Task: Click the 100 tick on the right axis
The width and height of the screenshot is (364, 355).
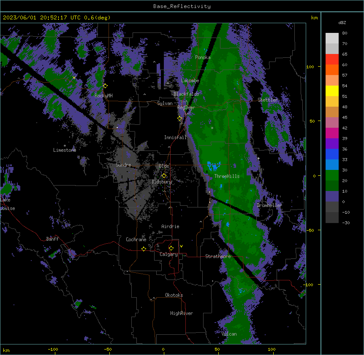Action: [x=310, y=67]
